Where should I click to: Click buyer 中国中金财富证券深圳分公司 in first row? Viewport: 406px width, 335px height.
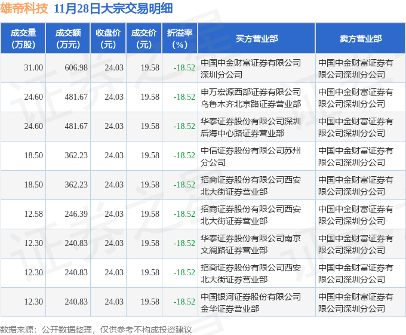(x=251, y=68)
